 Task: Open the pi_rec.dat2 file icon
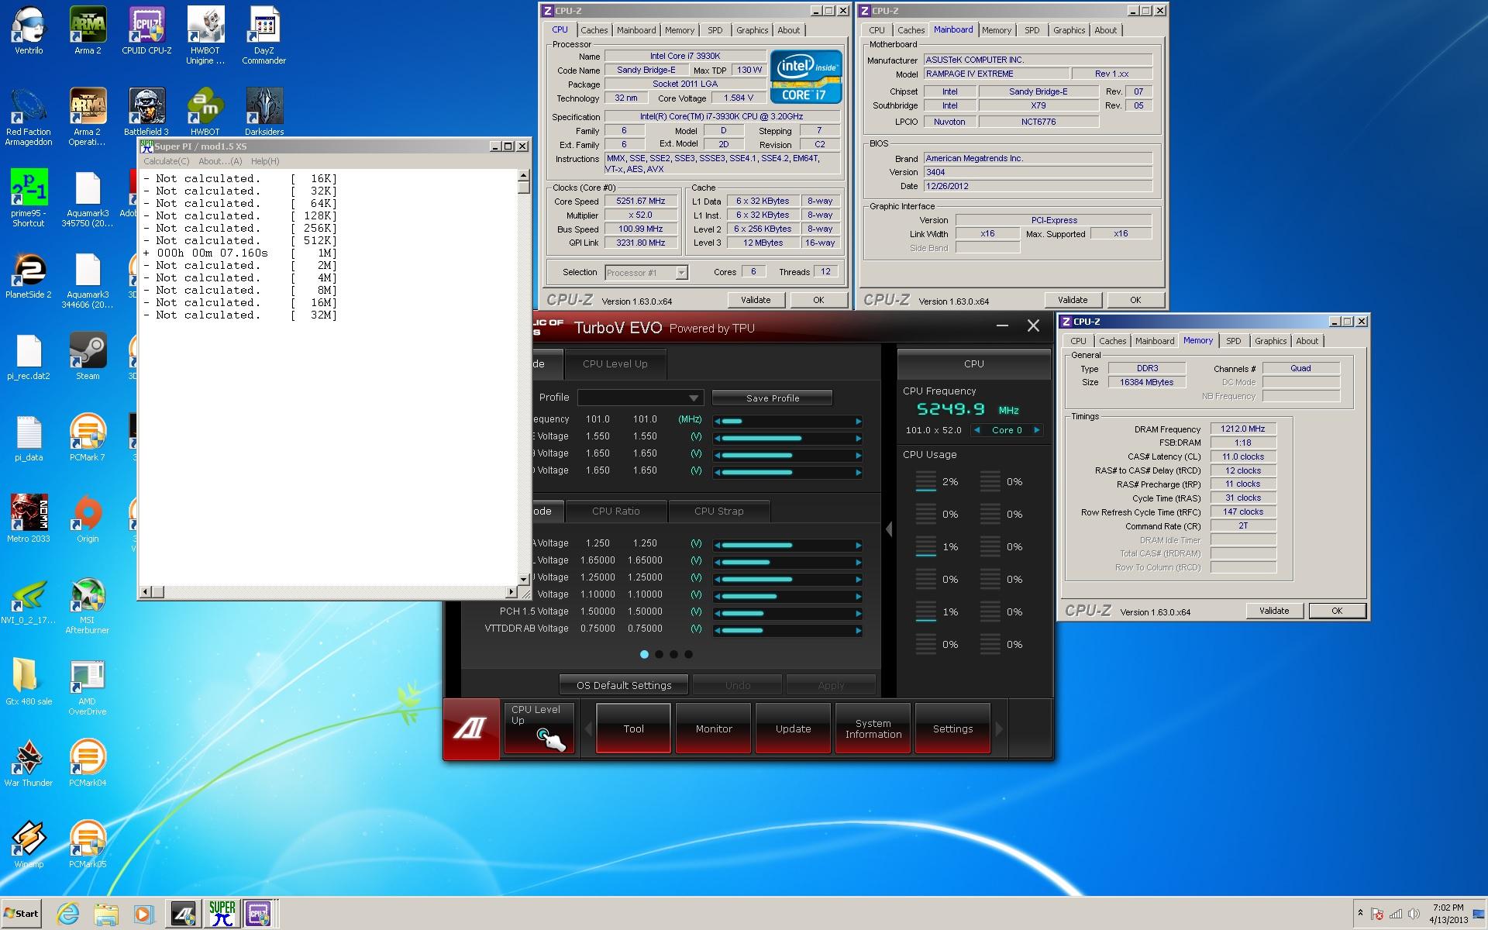click(x=29, y=356)
